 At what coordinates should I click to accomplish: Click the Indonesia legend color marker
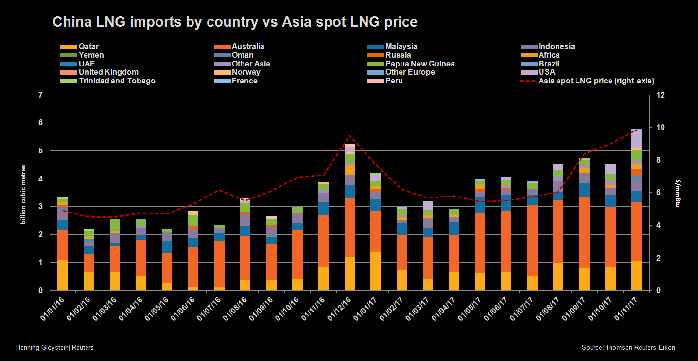(x=528, y=47)
